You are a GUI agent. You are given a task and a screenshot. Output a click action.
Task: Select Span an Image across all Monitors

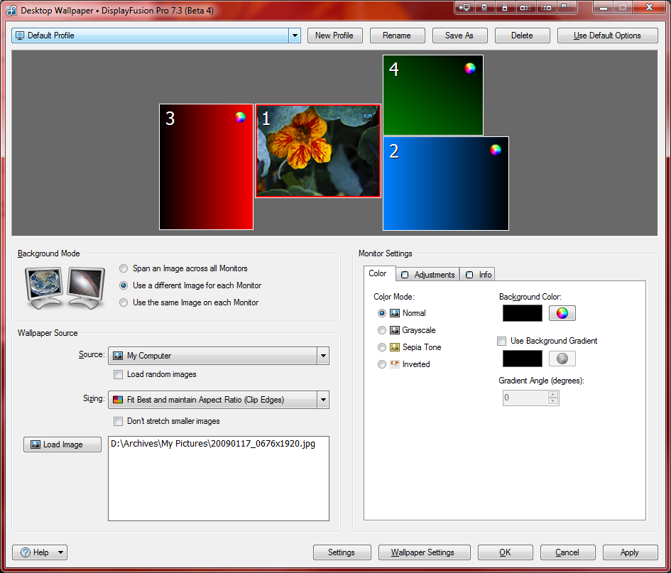pyautogui.click(x=124, y=268)
